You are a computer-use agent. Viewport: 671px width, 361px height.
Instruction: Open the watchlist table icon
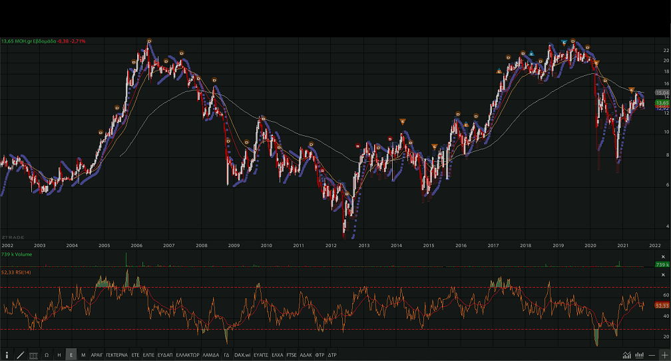(33, 355)
